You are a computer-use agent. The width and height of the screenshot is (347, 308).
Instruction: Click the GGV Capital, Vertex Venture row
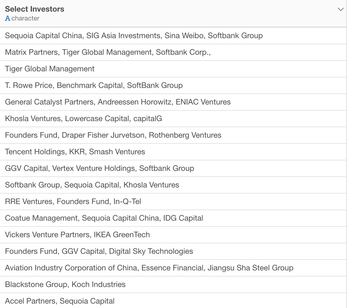coord(173,168)
